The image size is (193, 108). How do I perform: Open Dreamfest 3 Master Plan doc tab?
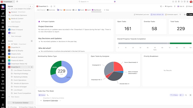coord(28,107)
